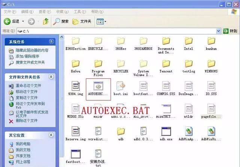Collapse the 文件和文件夹任务 panel
This screenshot has height=167, width=240.
pos(51,77)
